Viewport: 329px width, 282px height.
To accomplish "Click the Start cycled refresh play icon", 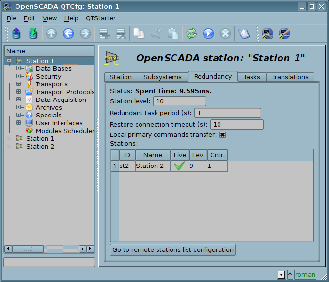I will tap(208, 33).
